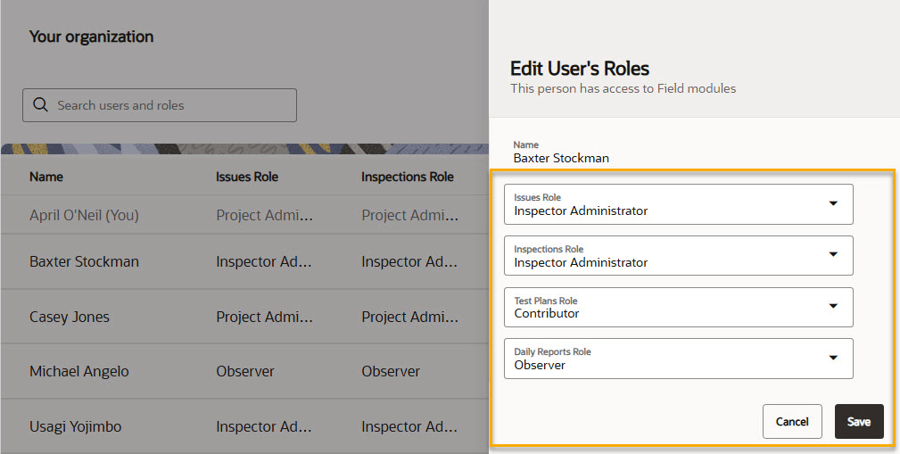The image size is (900, 454).
Task: Select the Baxter Stockman row
Action: pos(84,262)
